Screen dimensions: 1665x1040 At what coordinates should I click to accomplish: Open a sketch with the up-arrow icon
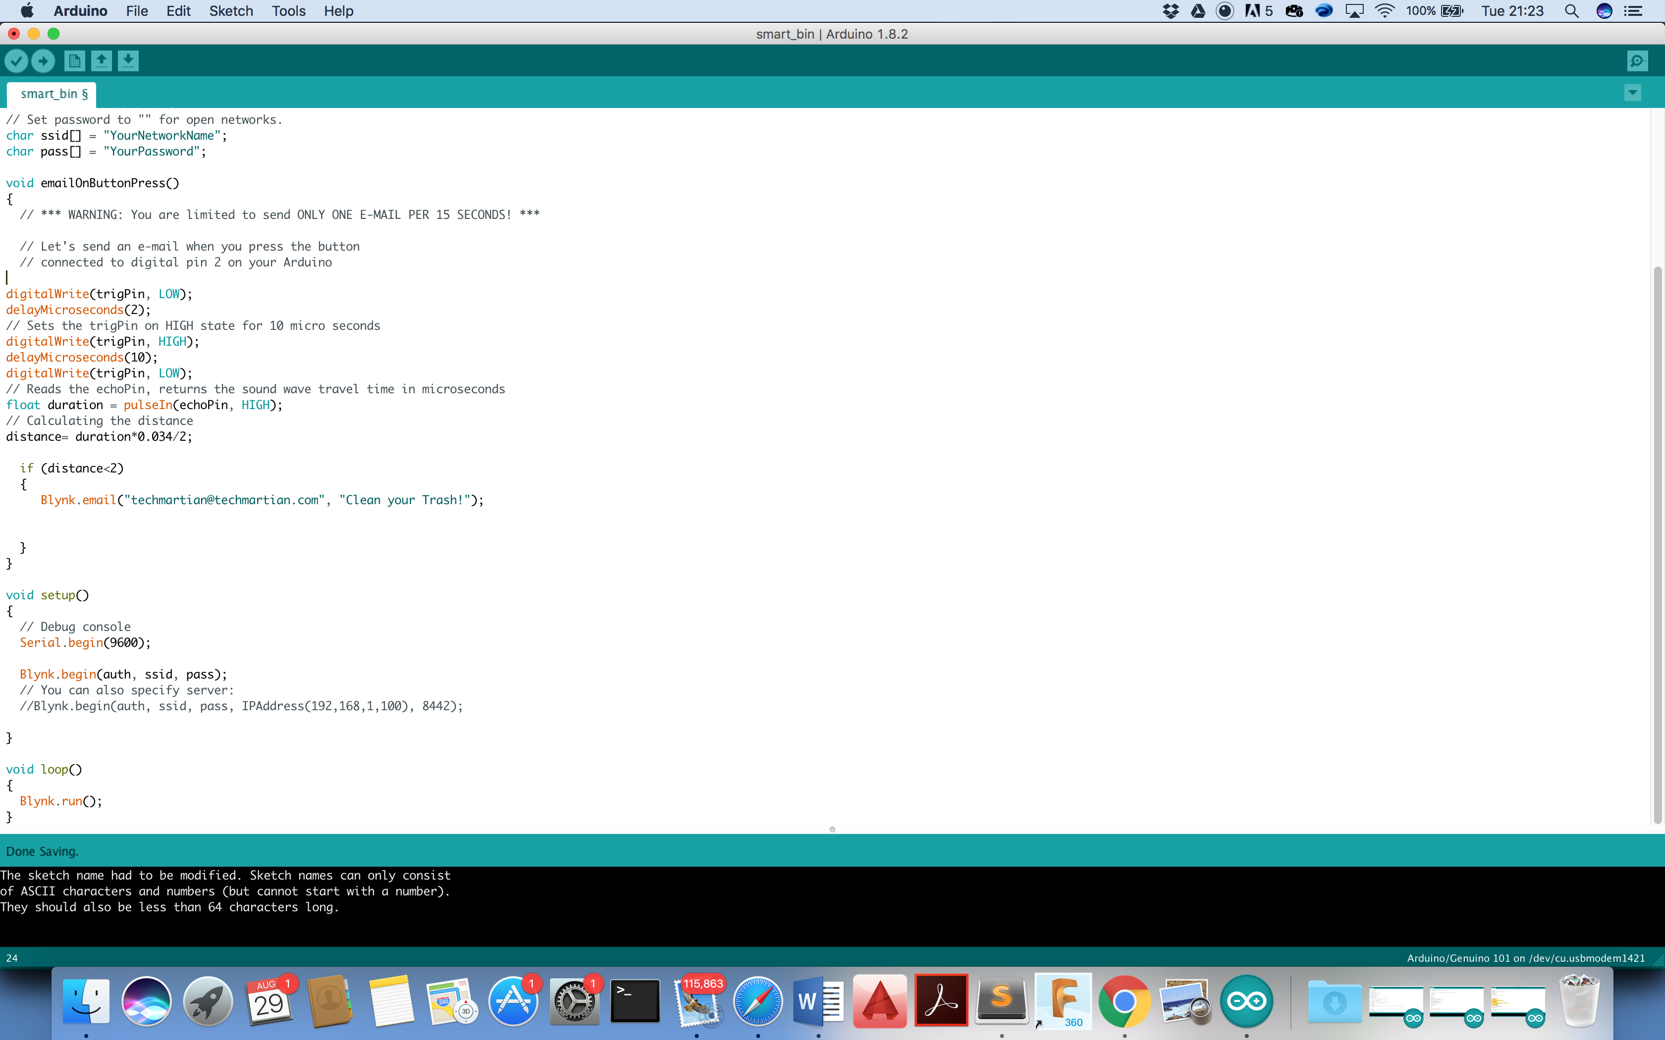click(x=101, y=61)
